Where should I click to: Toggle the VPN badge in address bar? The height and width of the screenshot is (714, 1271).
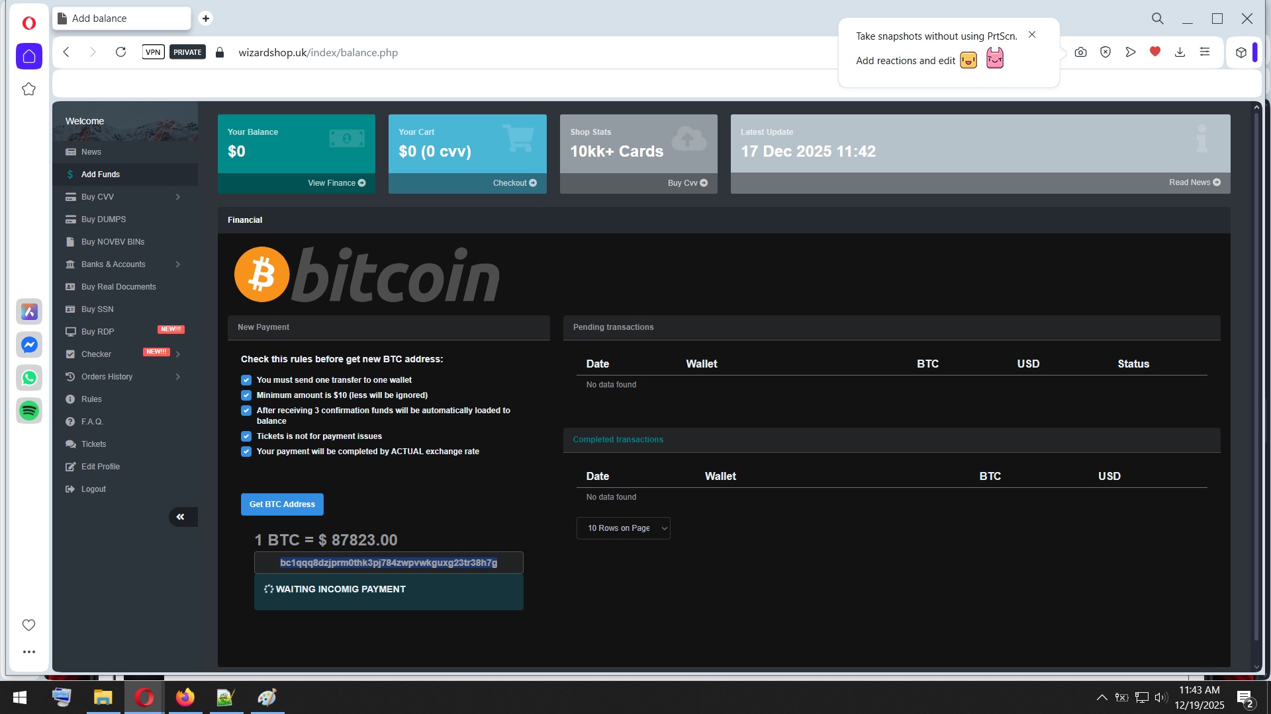[x=153, y=52]
